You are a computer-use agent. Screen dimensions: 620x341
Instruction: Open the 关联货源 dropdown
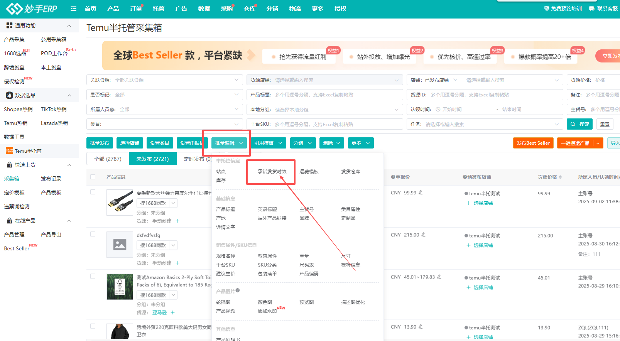[x=165, y=80]
